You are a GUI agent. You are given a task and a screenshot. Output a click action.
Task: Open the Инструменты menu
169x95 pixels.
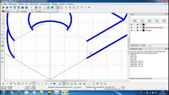[45, 4]
